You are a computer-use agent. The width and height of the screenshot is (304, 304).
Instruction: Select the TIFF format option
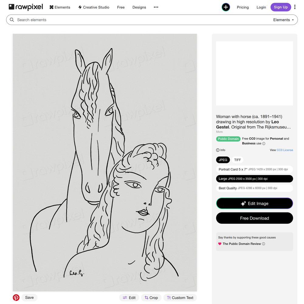[x=237, y=160]
